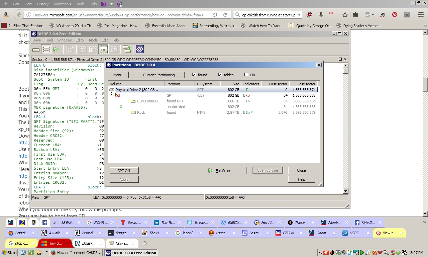The image size is (428, 257).
Task: Click the green play arrow in DMDE toolbar
Action: coord(56,50)
